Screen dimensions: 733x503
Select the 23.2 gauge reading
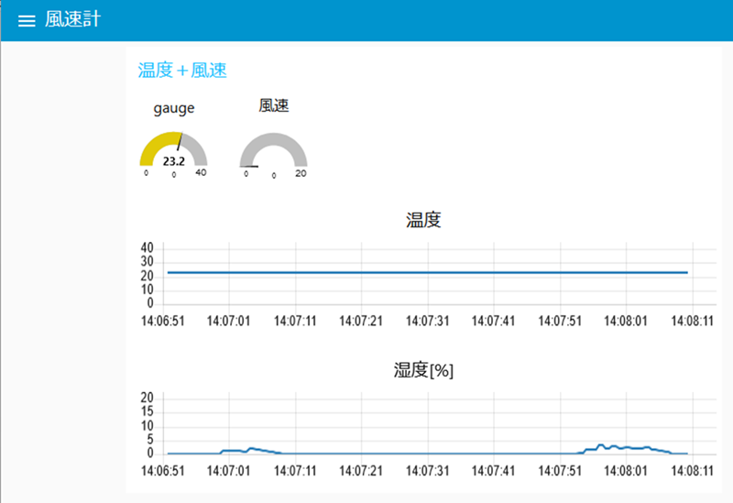173,161
